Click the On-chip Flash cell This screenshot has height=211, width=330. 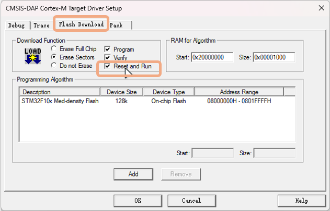coord(168,101)
